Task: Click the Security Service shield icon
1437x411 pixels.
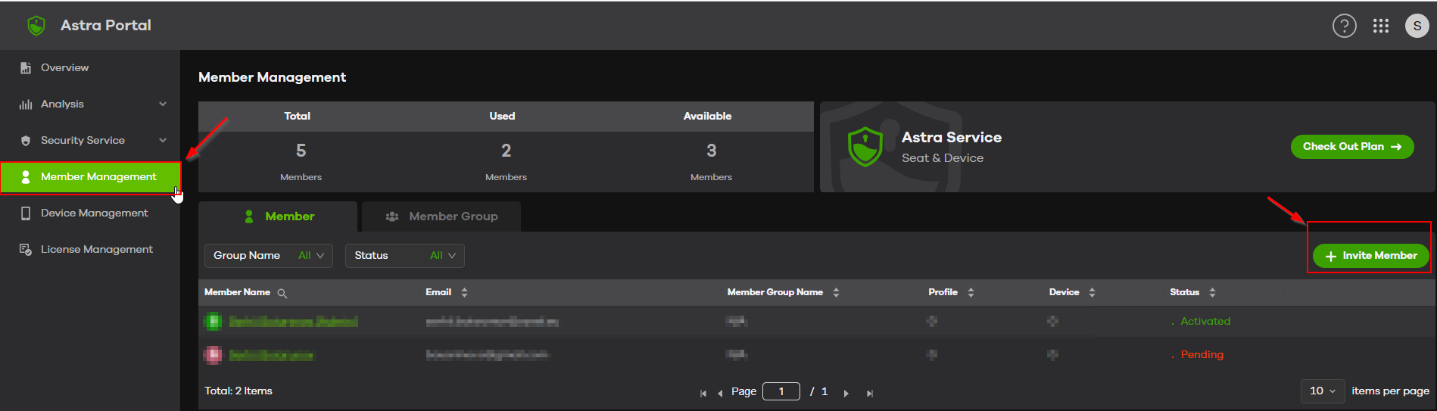Action: [x=26, y=141]
